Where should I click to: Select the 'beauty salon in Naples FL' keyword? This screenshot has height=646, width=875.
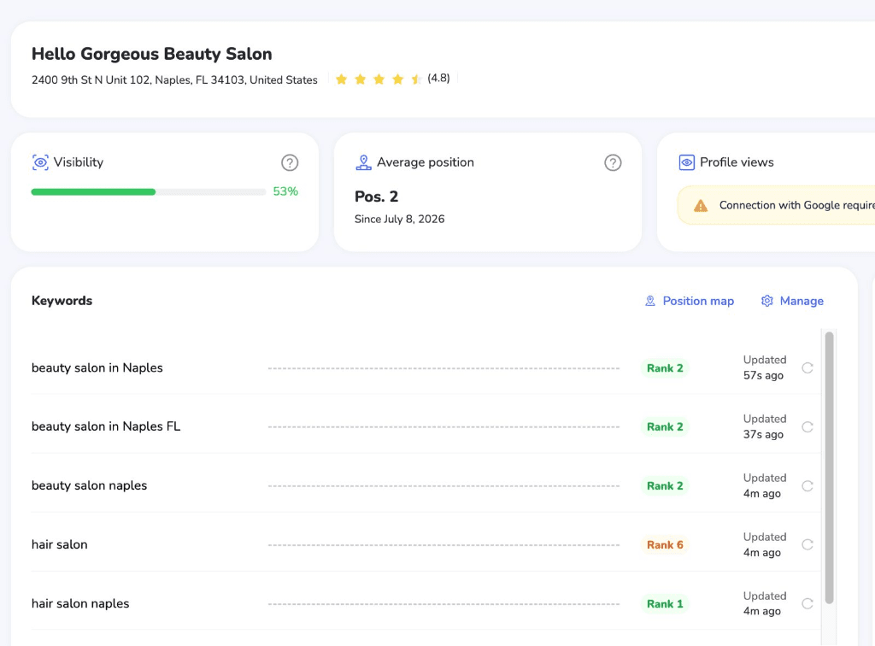(x=106, y=426)
